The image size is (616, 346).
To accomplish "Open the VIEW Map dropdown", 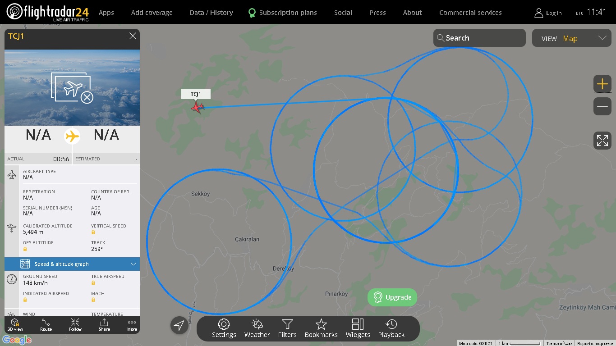I will click(572, 38).
